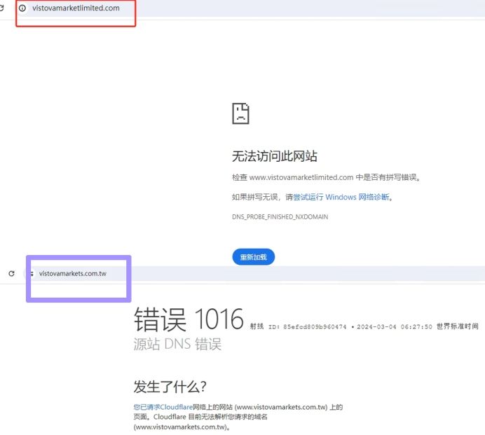The image size is (485, 435).
Task: Click the partially visible reload icon in top browser
Action: click(x=1, y=8)
